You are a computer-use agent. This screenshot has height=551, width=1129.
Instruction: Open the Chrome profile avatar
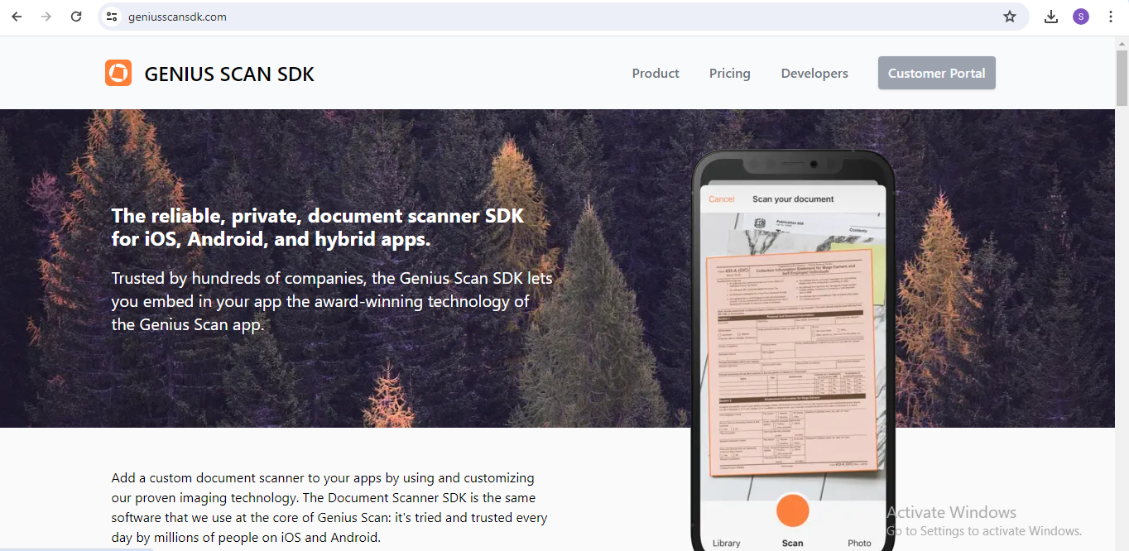[x=1081, y=17]
